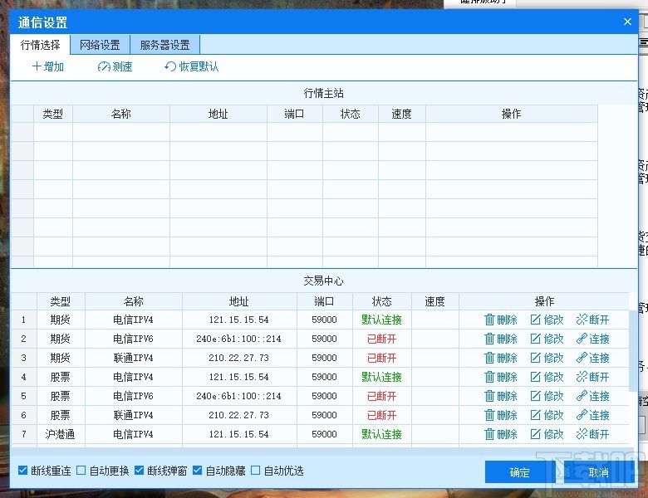The image size is (648, 498).
Task: Click 电信IPV6 name in row 5
Action: pyautogui.click(x=134, y=397)
